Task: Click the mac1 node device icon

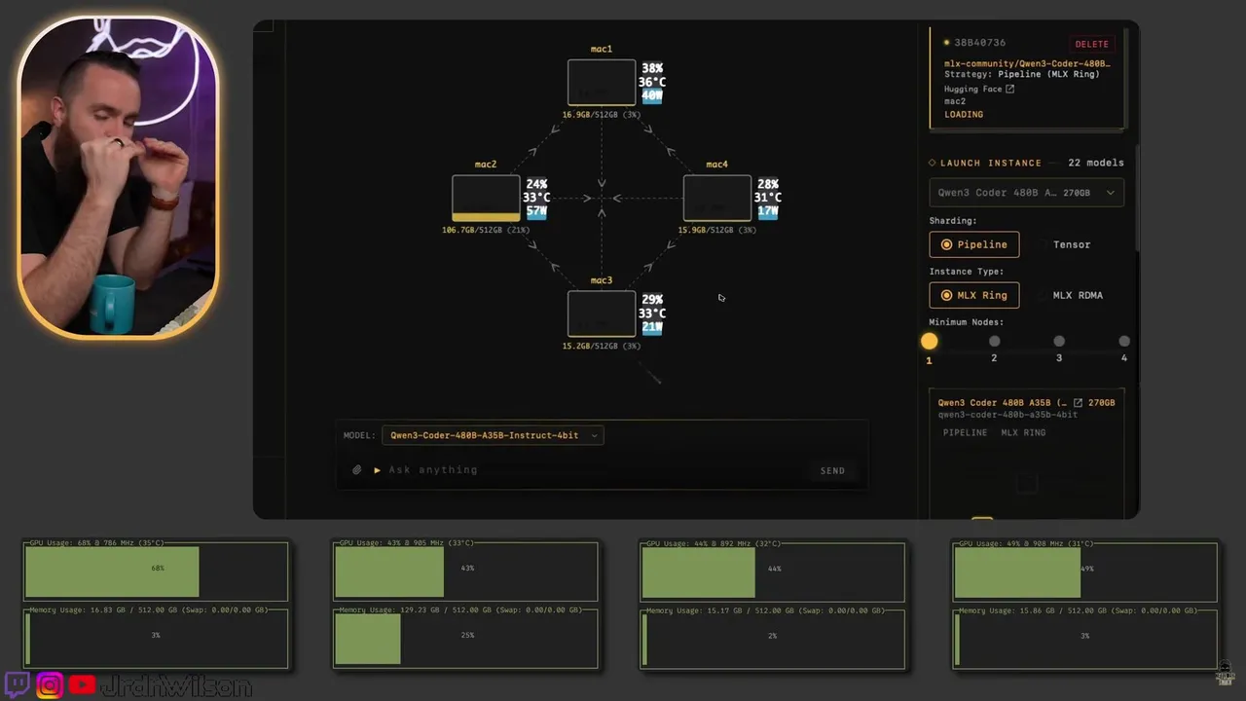Action: [602, 82]
